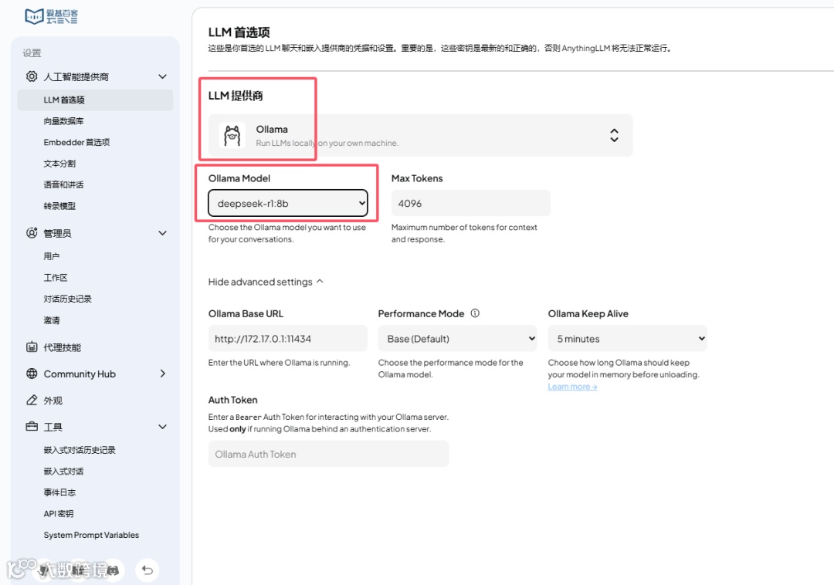
Task: Open API 密钥 page
Action: 59,514
